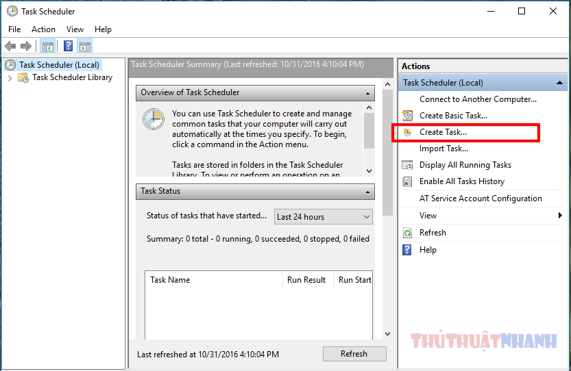Toggle the Show/Hide Console Tree toolbar icon

point(48,46)
